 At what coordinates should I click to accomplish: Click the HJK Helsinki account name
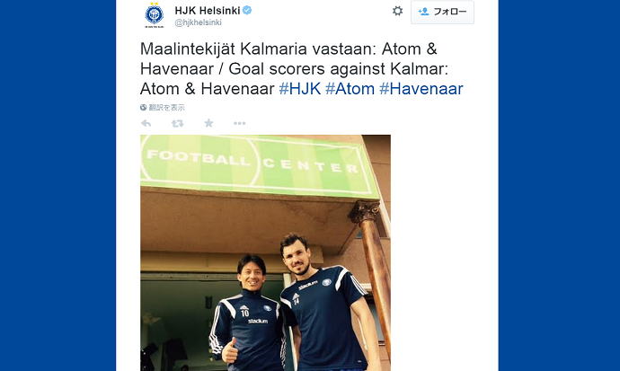pos(208,10)
